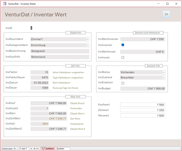Go to previous record arrow
Screen dimensions: 182x151
click(17, 148)
